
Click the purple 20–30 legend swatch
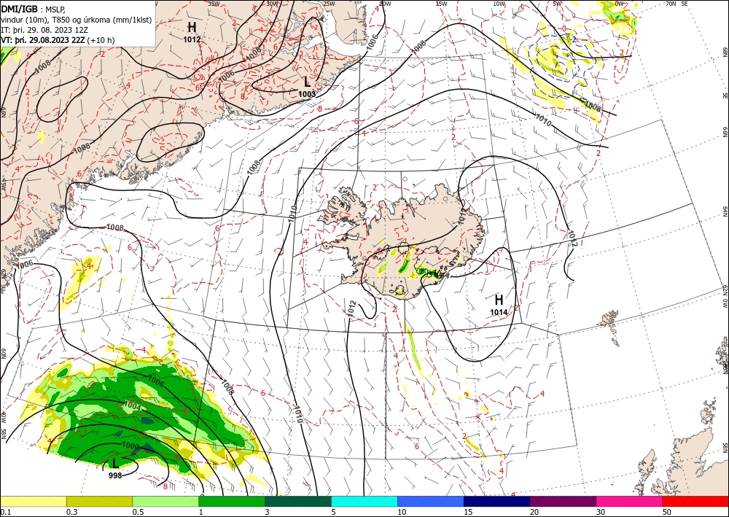563,502
